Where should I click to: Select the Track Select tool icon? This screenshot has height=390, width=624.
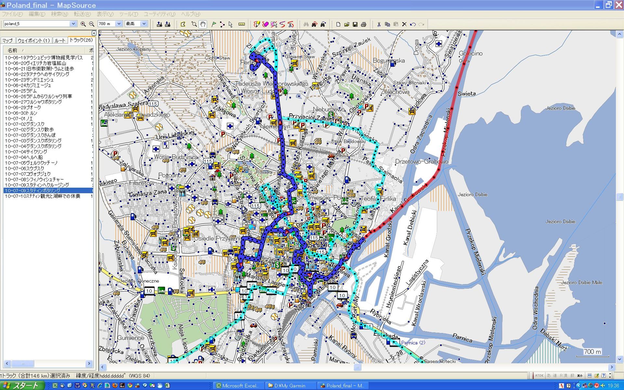click(x=274, y=24)
